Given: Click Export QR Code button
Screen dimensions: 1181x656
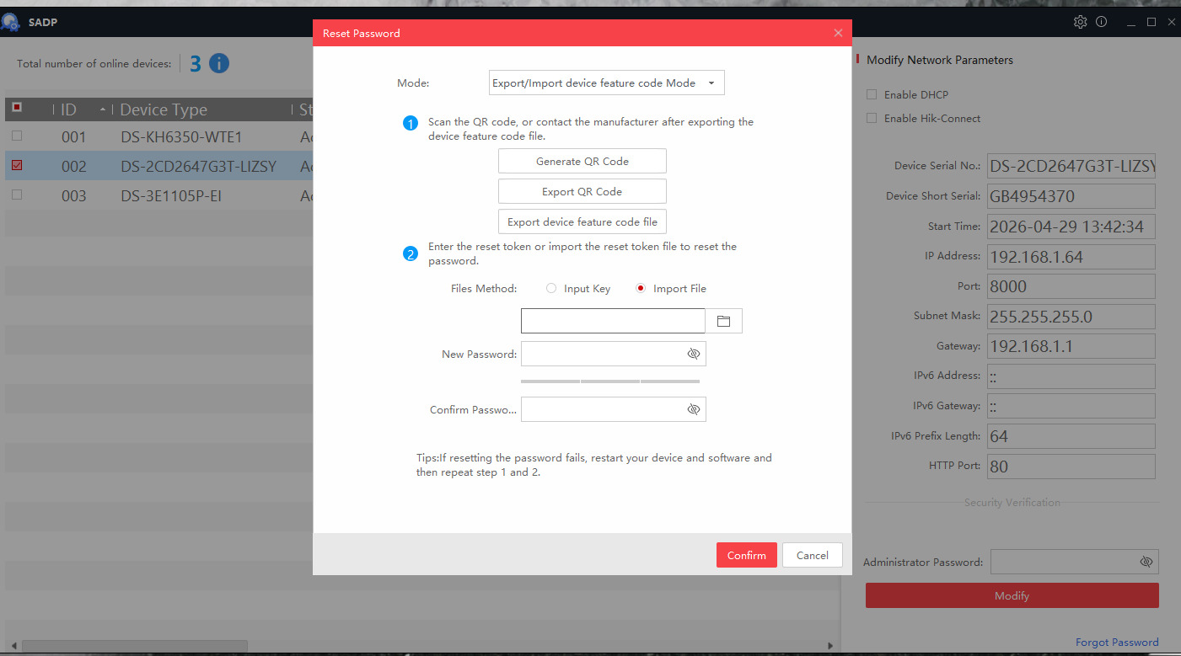Looking at the screenshot, I should (582, 191).
